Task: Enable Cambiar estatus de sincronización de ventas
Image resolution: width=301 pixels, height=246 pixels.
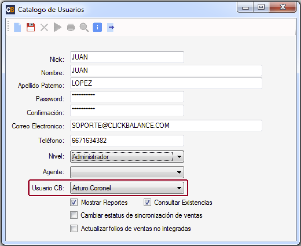Action: [74, 215]
